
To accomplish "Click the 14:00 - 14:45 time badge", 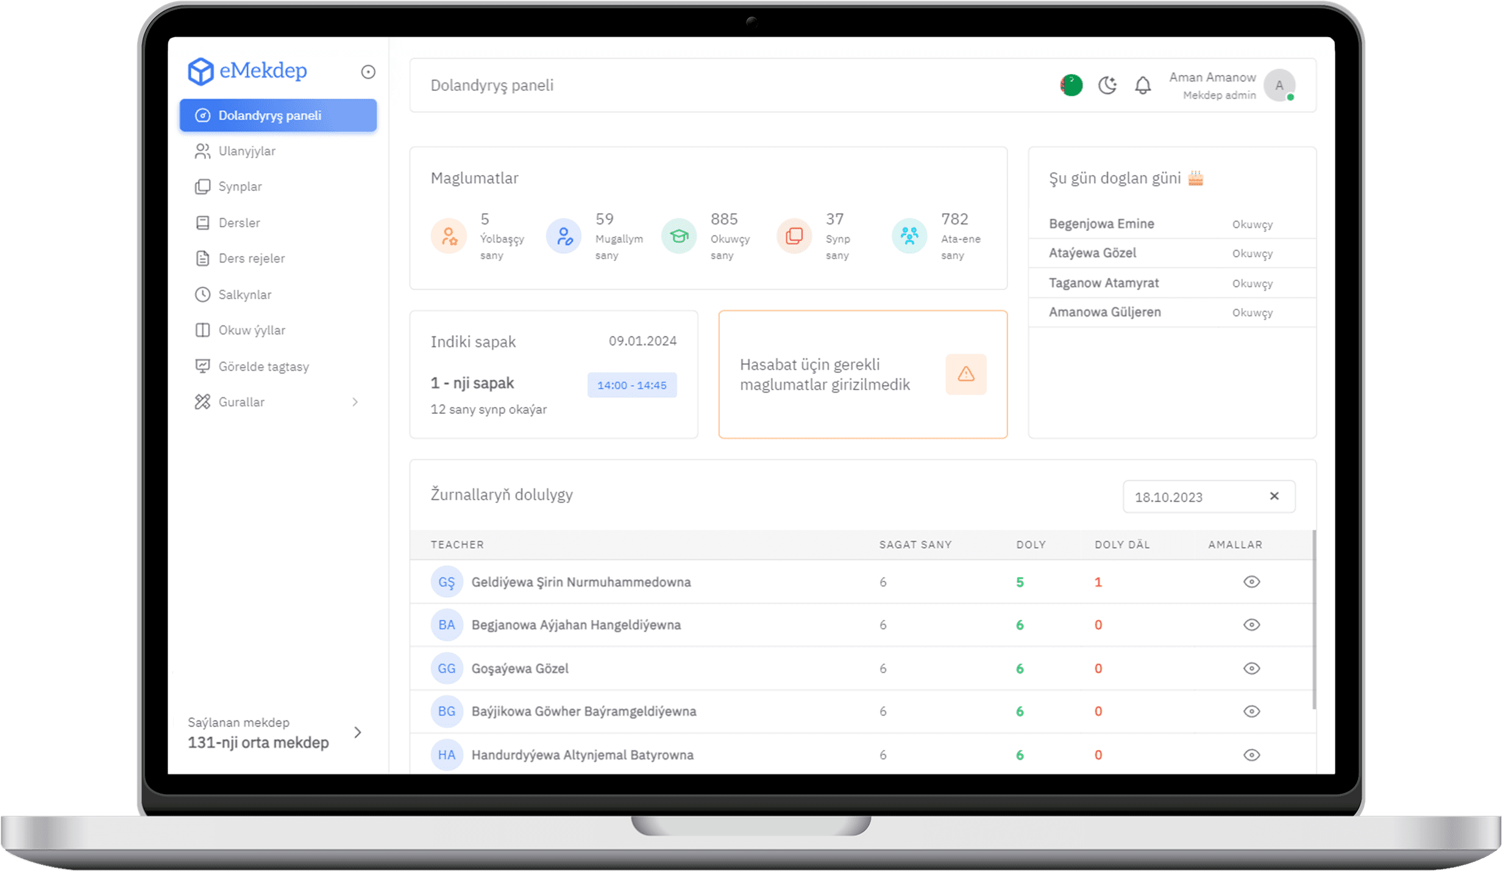I will [x=631, y=385].
